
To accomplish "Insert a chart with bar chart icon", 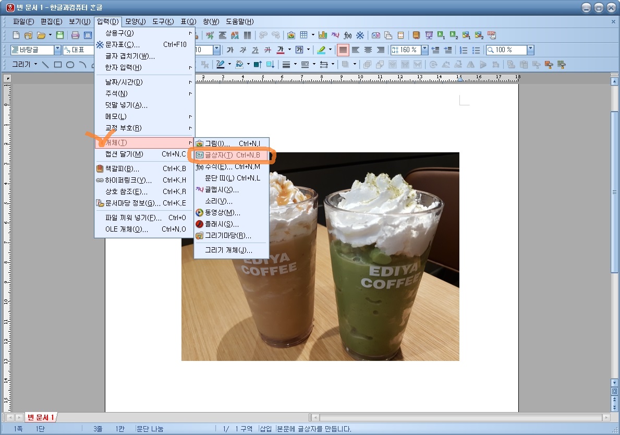I will pyautogui.click(x=323, y=35).
